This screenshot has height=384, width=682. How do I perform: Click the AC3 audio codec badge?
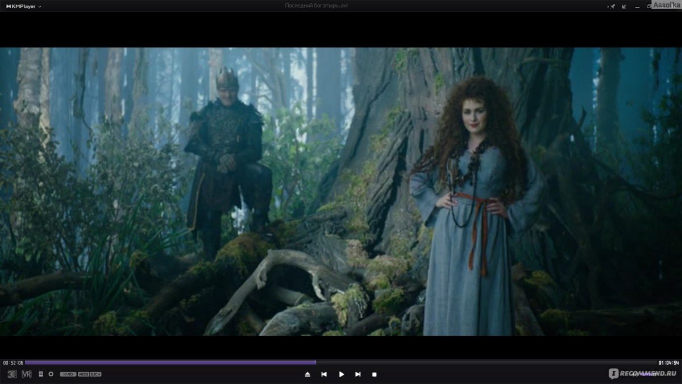coord(83,374)
